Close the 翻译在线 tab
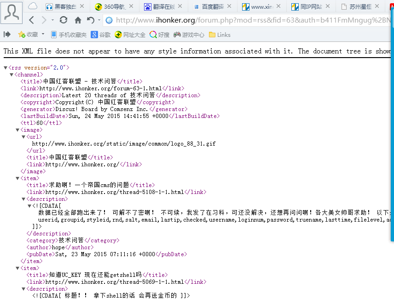The image size is (394, 299). 180,6
